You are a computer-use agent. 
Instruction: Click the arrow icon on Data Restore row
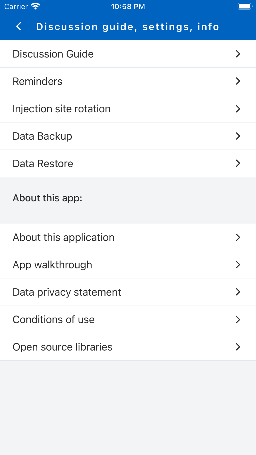(238, 163)
